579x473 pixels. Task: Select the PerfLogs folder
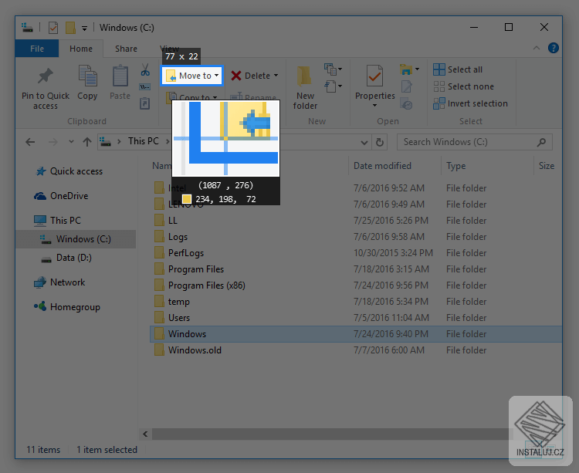coord(186,253)
